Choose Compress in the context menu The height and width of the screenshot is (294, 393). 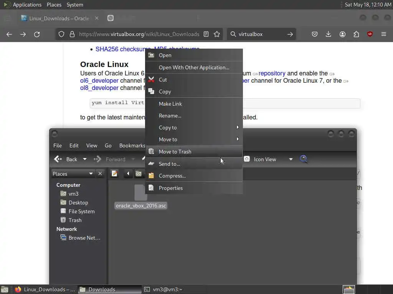coord(194,176)
